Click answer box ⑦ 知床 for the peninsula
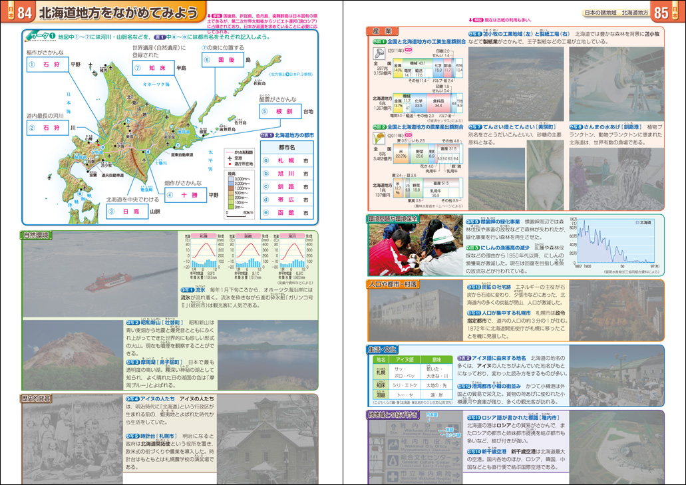Viewport: 686px width, 485px height. pyautogui.click(x=154, y=68)
